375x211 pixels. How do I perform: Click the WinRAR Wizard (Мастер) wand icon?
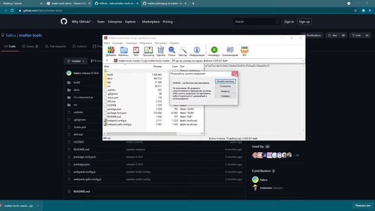[183, 52]
